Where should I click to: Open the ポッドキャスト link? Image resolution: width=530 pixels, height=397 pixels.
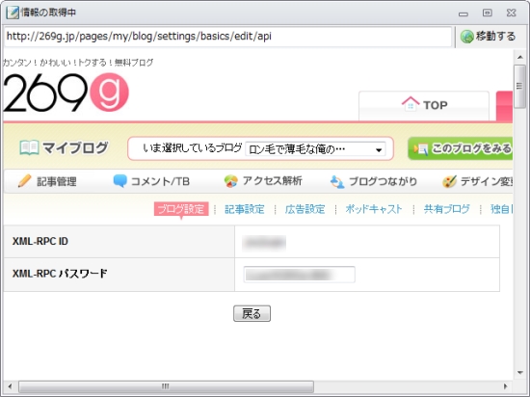[x=374, y=209]
